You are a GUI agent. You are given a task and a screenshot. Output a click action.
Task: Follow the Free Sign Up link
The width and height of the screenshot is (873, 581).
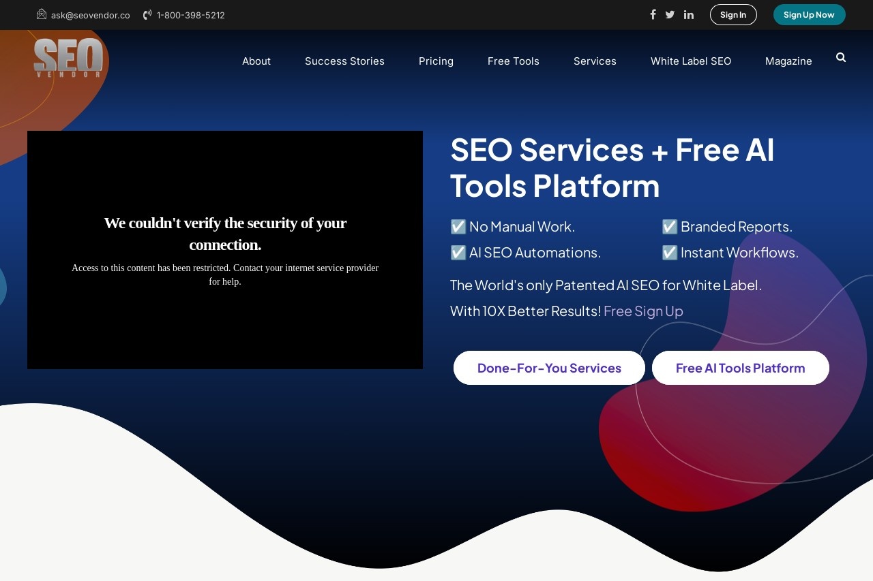643,311
